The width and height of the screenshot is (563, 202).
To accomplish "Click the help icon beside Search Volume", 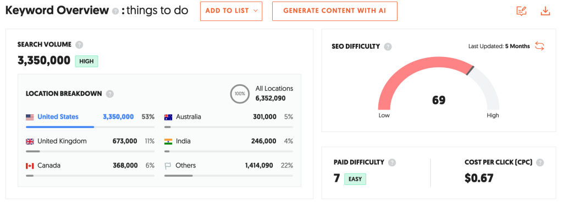I will (79, 45).
